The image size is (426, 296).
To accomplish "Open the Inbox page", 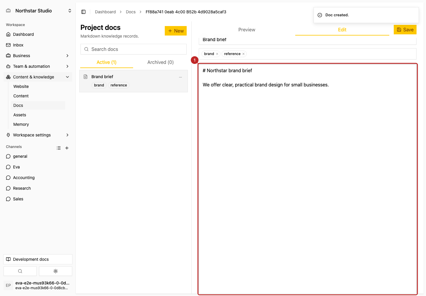I will pos(38,45).
